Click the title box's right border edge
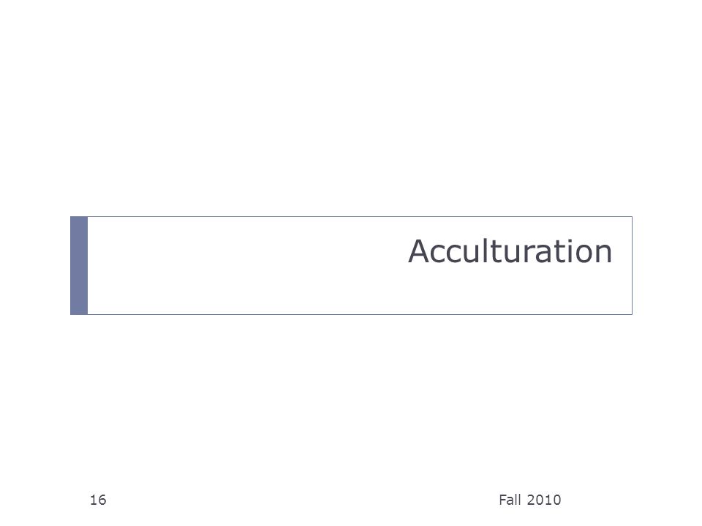702x526 pixels. coord(632,266)
